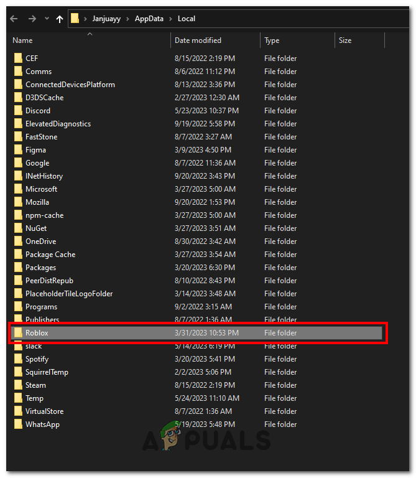Select the Packages folder icon
Screen dimensions: 416x478
(18, 268)
